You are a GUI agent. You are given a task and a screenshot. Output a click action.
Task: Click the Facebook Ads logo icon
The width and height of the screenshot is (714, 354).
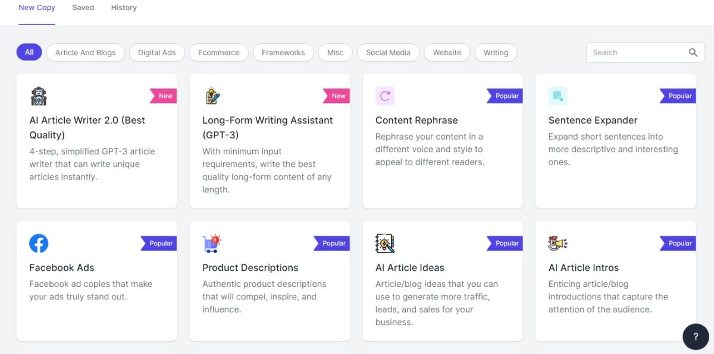point(39,243)
